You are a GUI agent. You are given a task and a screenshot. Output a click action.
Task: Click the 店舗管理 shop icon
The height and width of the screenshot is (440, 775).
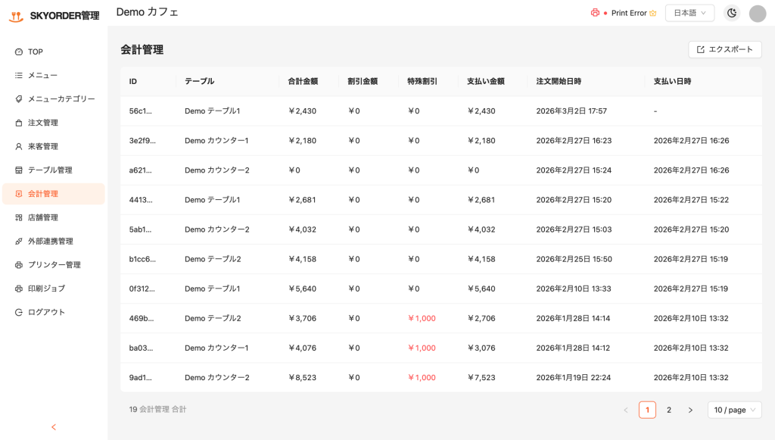(19, 217)
